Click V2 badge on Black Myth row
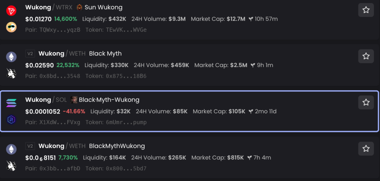Viewport: 380px width, 181px height. (30, 54)
